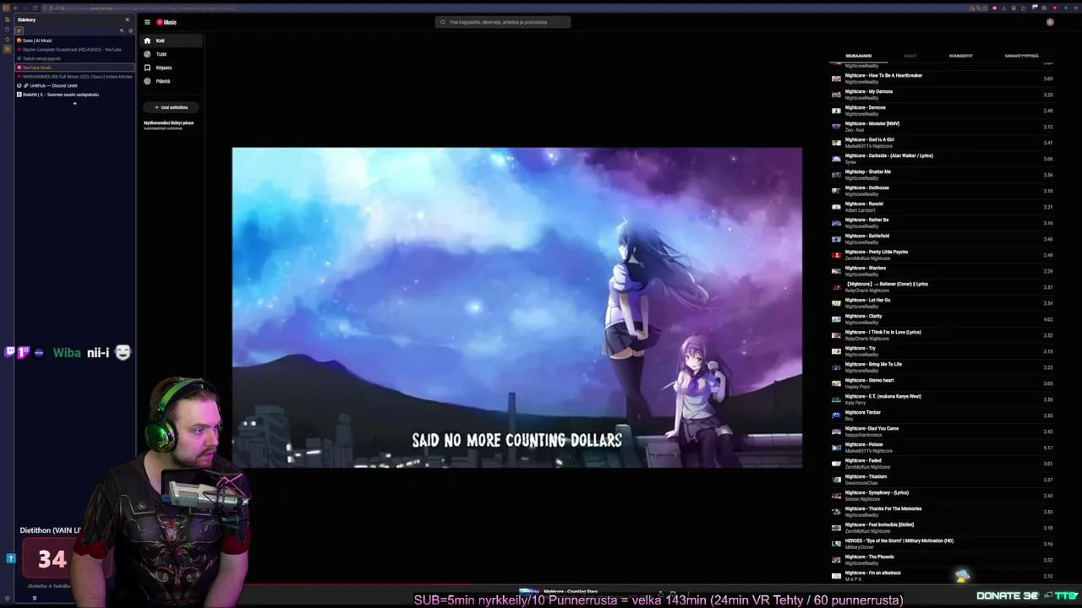Image resolution: width=1082 pixels, height=608 pixels.
Task: Reload the page with refresh icon
Action: (x=35, y=8)
